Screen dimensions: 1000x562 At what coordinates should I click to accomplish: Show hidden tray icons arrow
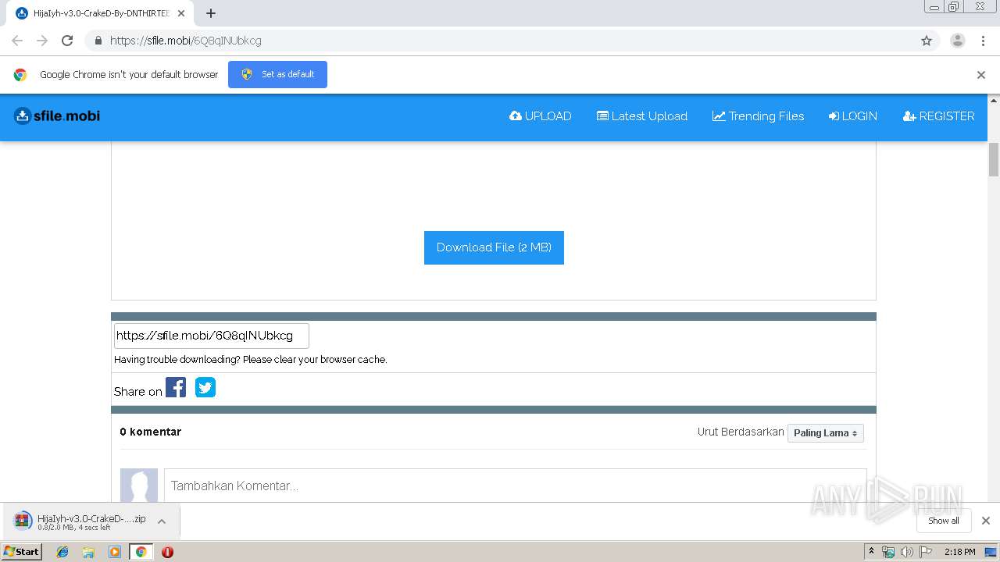tap(871, 552)
